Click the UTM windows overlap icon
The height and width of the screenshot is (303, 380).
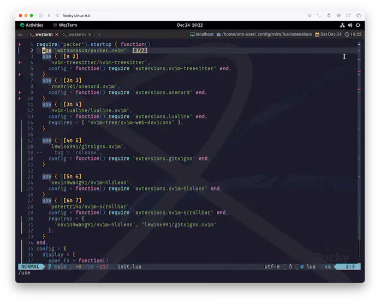coord(358,15)
